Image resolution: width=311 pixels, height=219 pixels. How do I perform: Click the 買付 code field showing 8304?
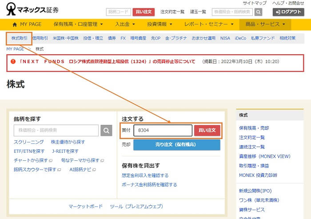[x=163, y=130]
